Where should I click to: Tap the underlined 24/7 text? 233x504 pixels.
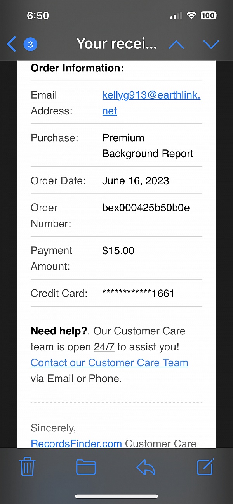click(104, 347)
